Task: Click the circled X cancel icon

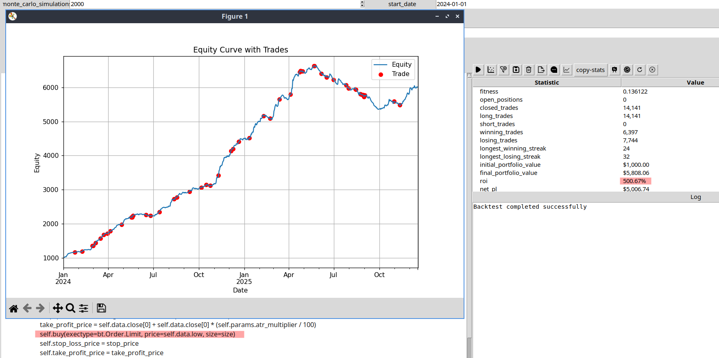Action: point(652,70)
